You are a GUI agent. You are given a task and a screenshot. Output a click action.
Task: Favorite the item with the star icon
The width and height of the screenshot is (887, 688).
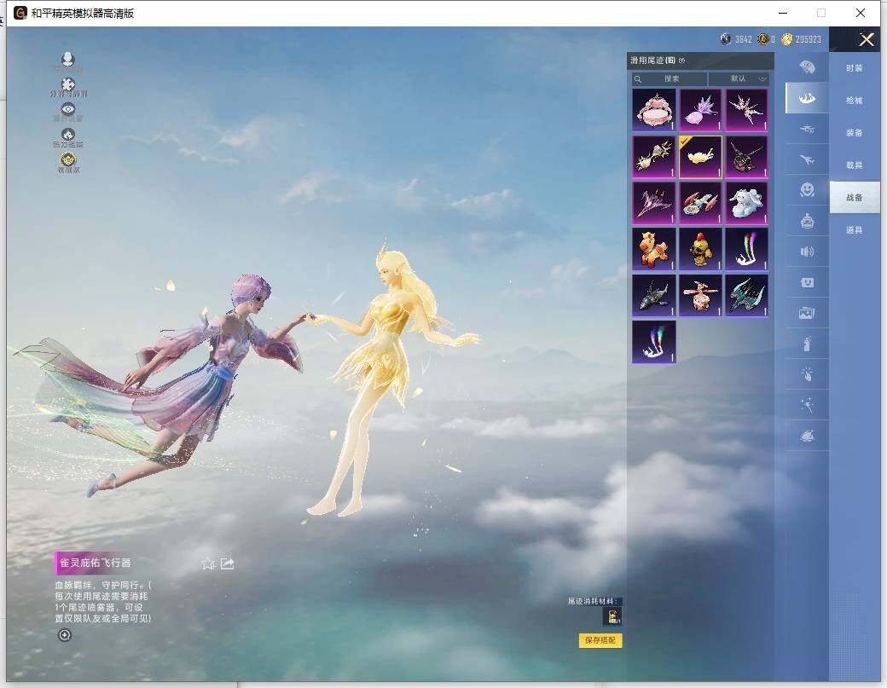(x=208, y=564)
